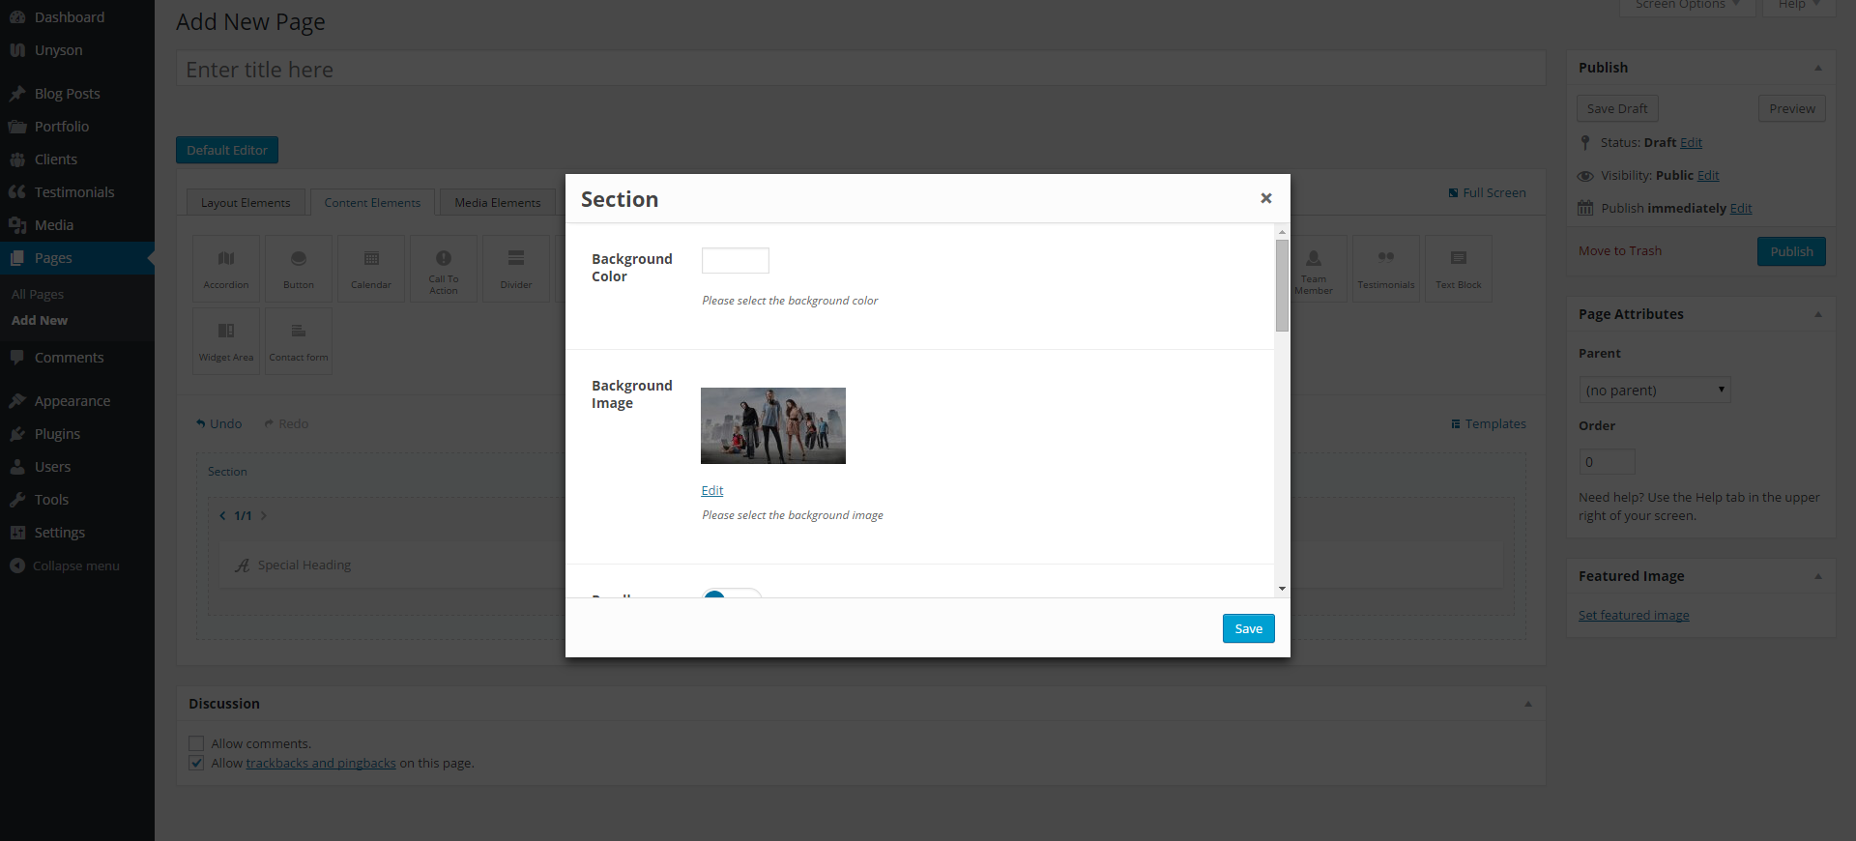Preview the page
The width and height of the screenshot is (1856, 841).
pyautogui.click(x=1792, y=108)
